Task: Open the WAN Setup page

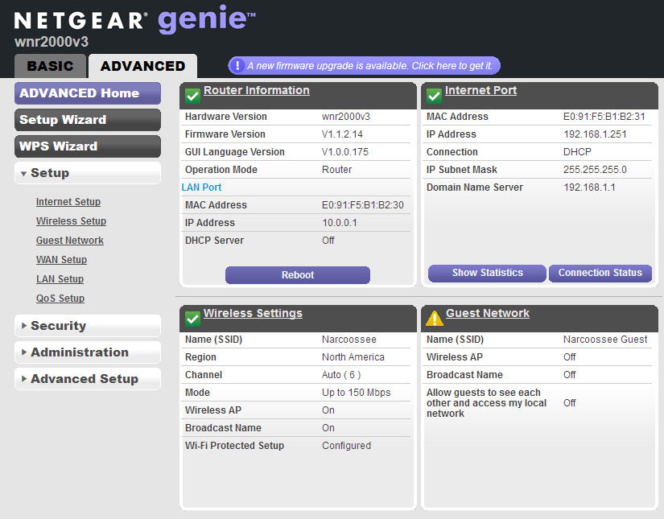Action: click(61, 260)
